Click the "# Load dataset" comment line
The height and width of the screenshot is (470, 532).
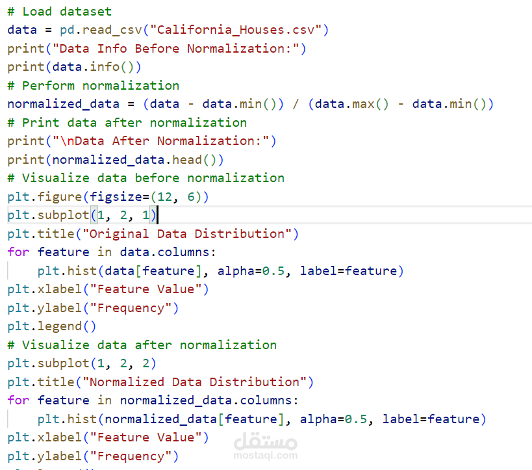[x=59, y=12]
